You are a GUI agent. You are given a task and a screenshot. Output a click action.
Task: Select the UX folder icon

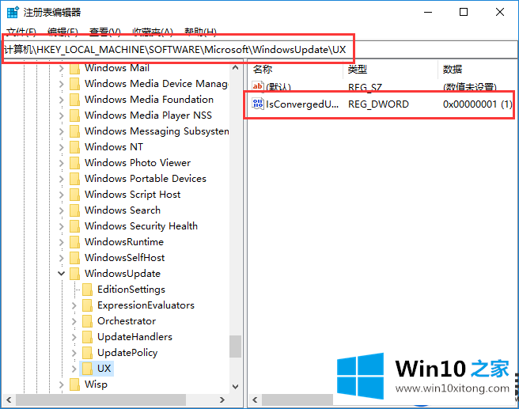click(87, 369)
